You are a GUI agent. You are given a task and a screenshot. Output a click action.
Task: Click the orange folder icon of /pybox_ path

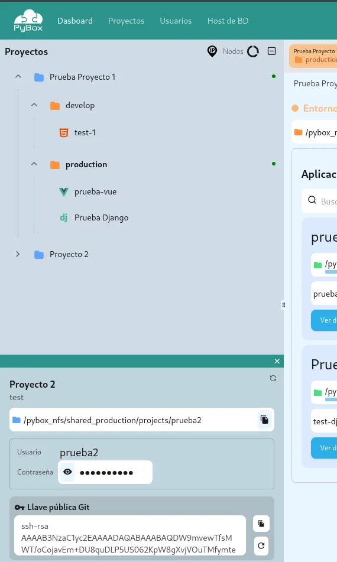click(x=299, y=132)
